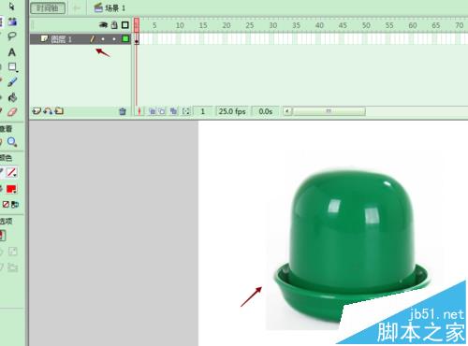
Task: Toggle show/hide all layers eye icon
Action: click(x=103, y=25)
